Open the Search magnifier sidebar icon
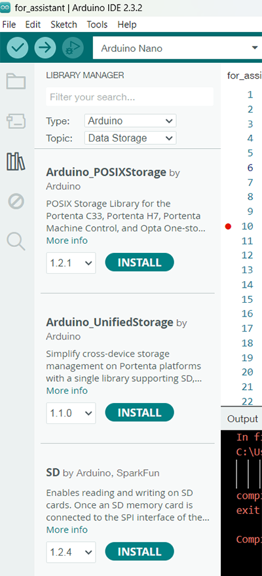The width and height of the screenshot is (262, 576). click(16, 241)
